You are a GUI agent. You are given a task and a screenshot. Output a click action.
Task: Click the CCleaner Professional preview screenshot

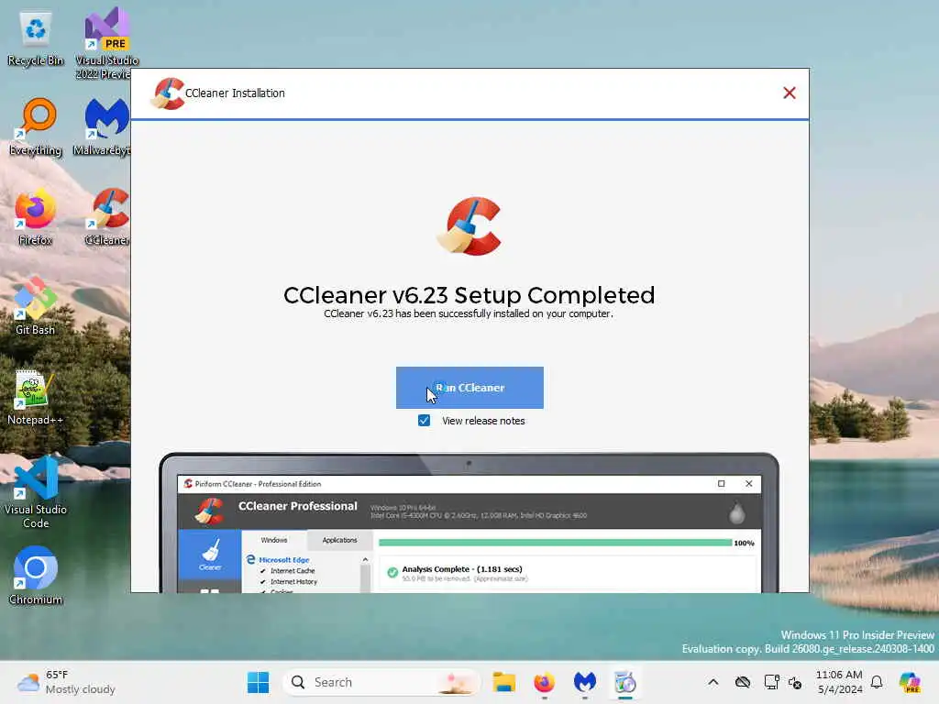[469, 523]
